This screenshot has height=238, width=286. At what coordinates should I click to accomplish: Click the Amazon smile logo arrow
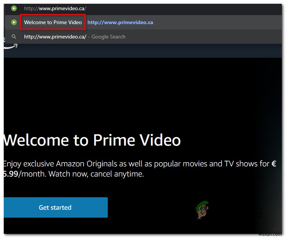coord(11,46)
